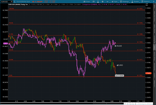This screenshot has width=156, height=105.
Task: Open the Drawings dropdown menu
Action: pyautogui.click(x=125, y=1)
